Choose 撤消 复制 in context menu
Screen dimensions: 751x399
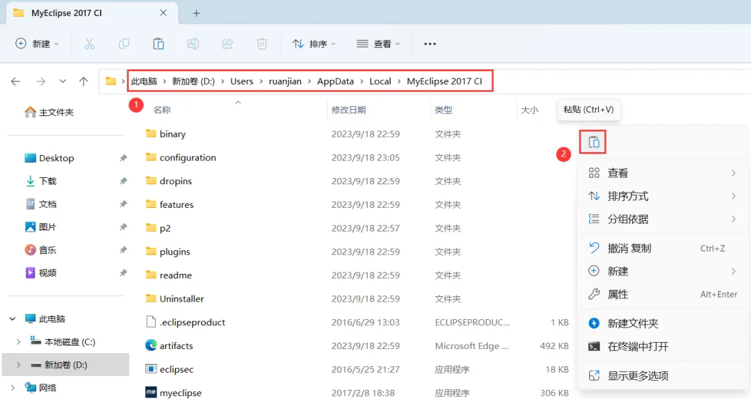[x=663, y=248]
